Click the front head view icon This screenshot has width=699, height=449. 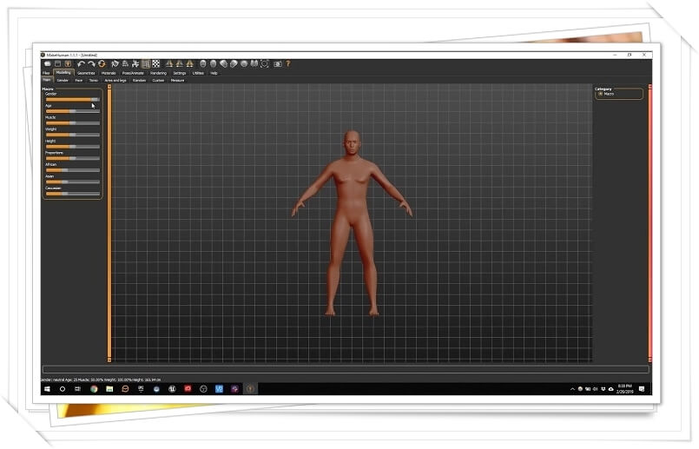[202, 63]
